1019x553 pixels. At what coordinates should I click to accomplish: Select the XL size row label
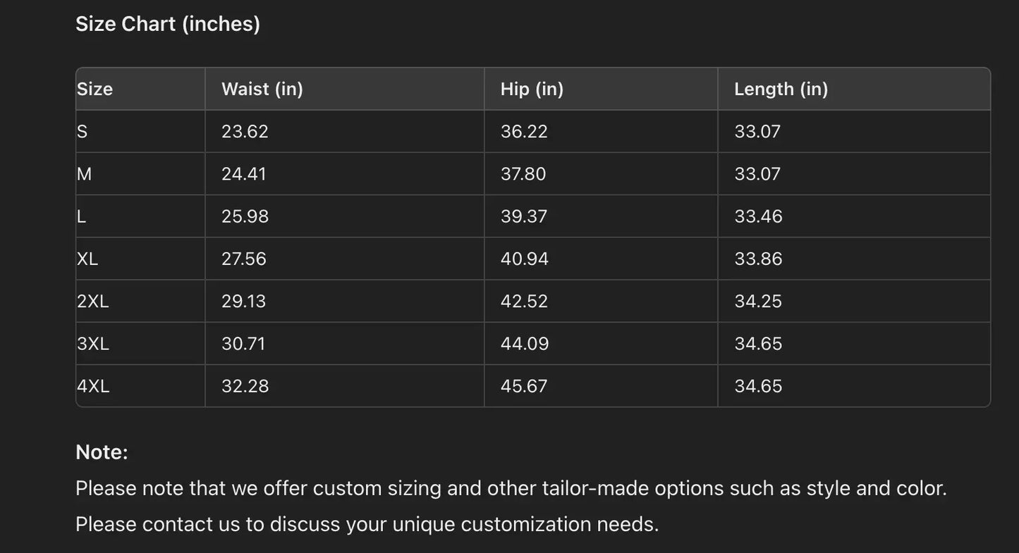coord(87,259)
